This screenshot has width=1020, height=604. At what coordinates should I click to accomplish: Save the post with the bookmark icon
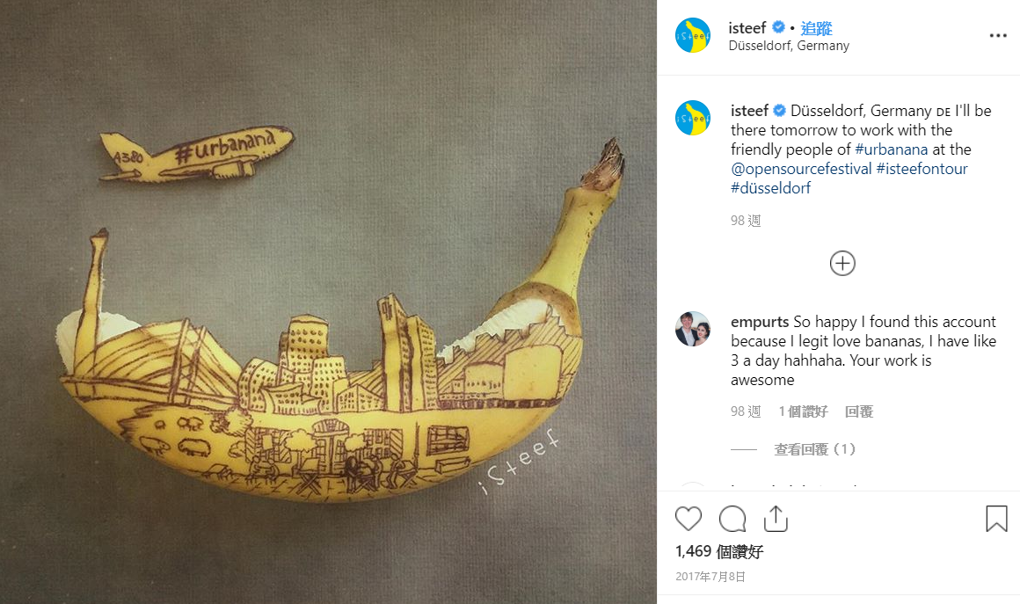(996, 519)
